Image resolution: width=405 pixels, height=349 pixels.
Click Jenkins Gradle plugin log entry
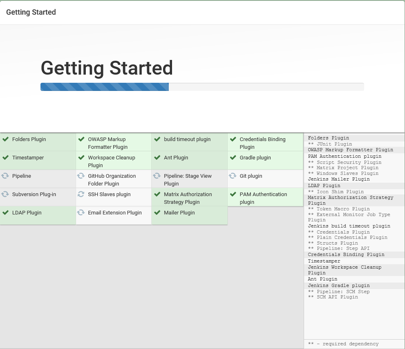339,285
